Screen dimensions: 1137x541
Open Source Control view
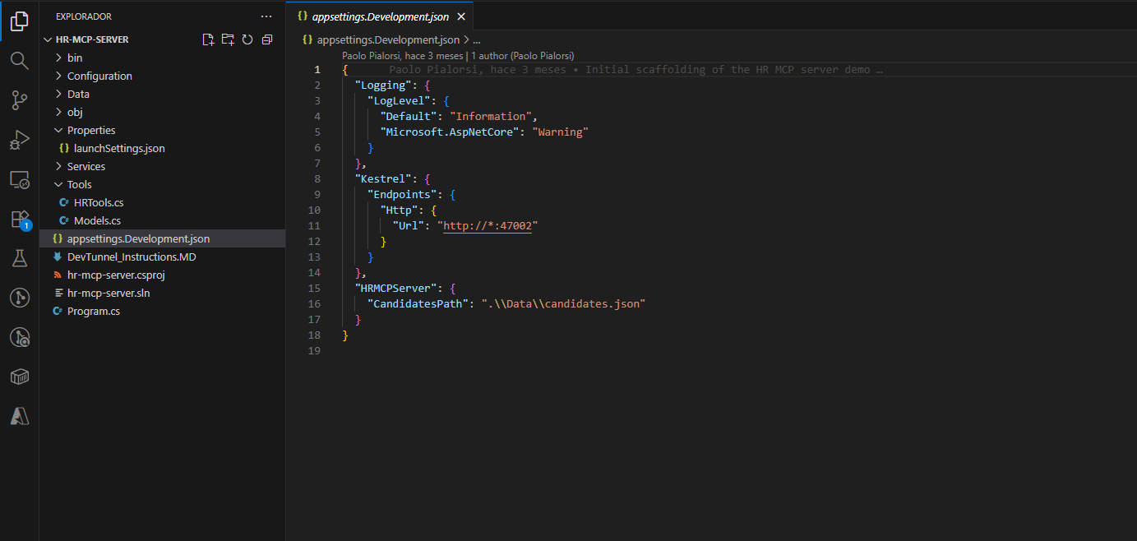tap(20, 100)
